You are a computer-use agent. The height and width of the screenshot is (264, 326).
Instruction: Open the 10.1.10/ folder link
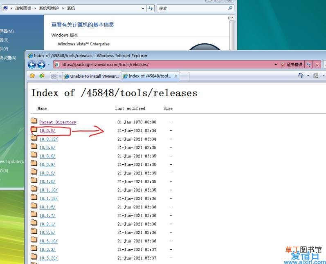pyautogui.click(x=48, y=190)
